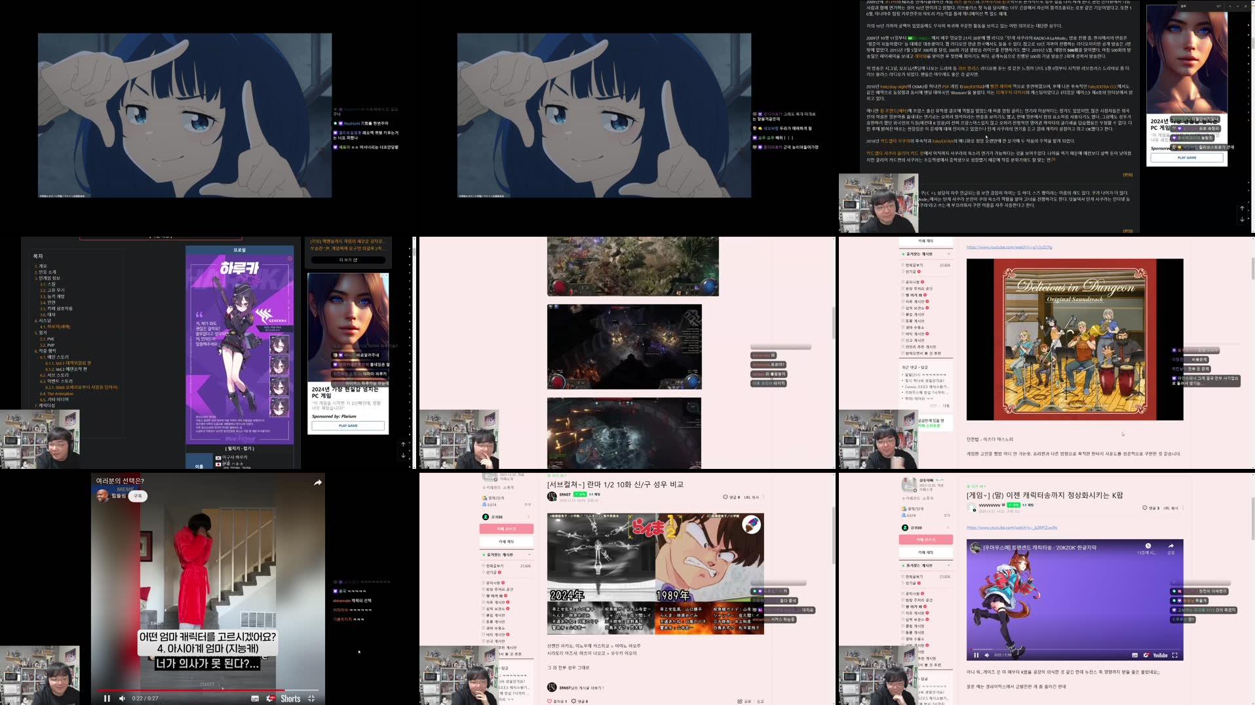1255x705 pixels.
Task: Toggle captions on the Shorts player
Action: pos(255,698)
